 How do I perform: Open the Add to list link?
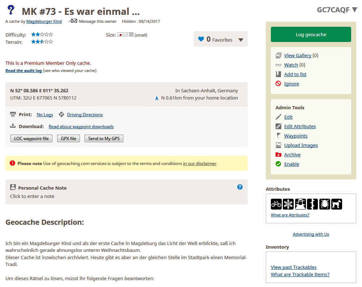point(295,75)
